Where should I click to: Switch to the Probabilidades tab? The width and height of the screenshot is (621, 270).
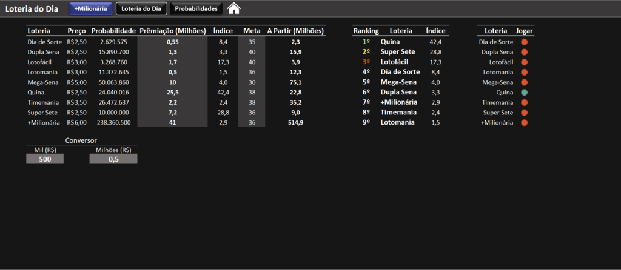point(196,8)
